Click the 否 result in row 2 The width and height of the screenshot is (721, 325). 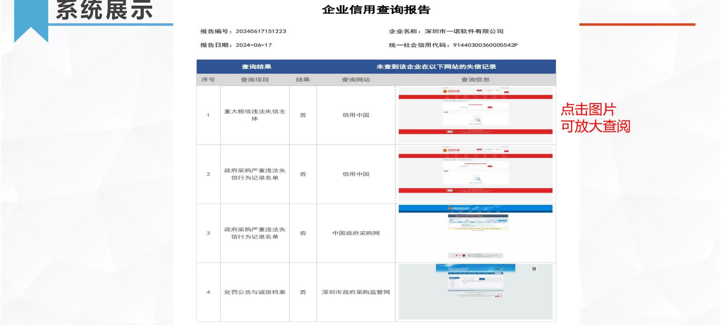[x=303, y=174]
